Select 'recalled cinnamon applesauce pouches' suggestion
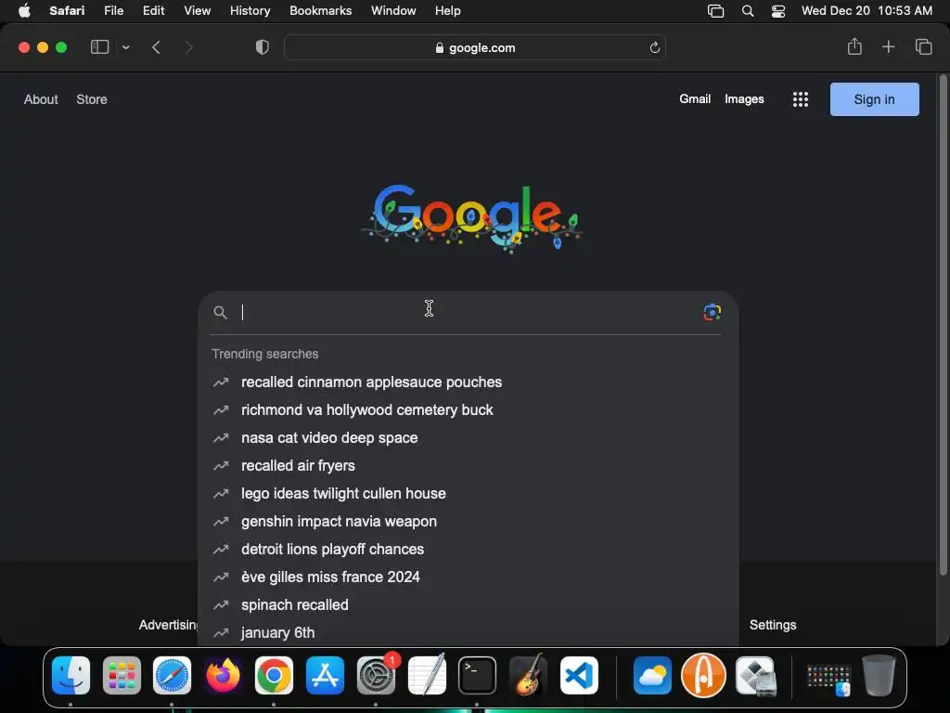 click(468, 382)
